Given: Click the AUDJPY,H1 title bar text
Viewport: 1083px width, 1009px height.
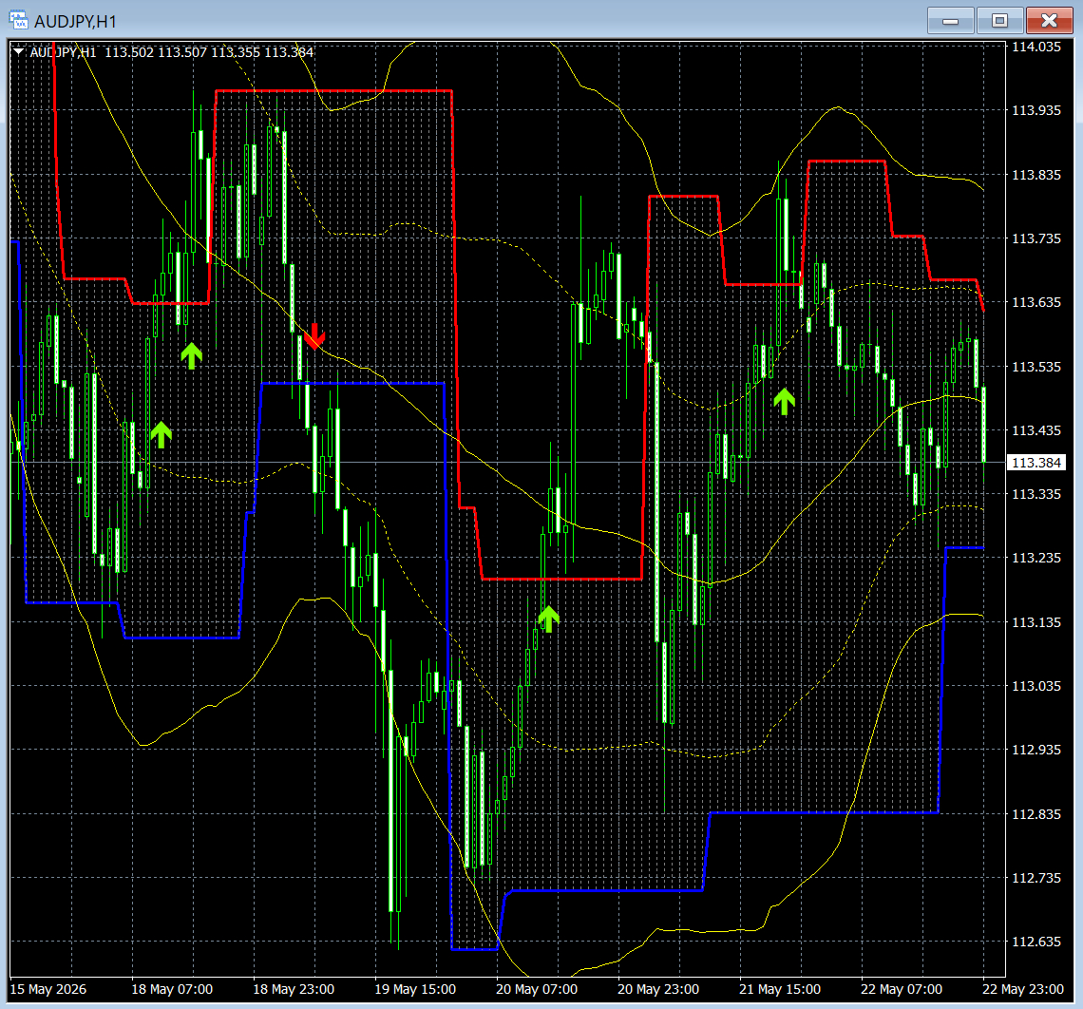Looking at the screenshot, I should [x=75, y=22].
